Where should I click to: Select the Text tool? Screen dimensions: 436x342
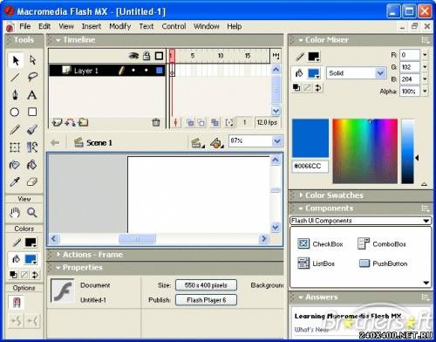[32, 95]
